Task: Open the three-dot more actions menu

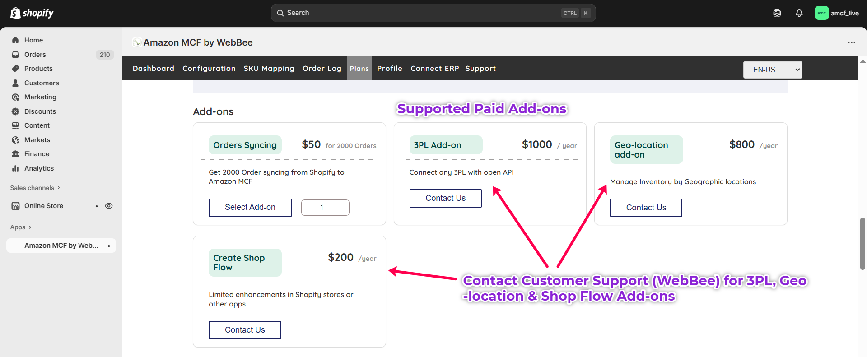Action: (x=851, y=42)
